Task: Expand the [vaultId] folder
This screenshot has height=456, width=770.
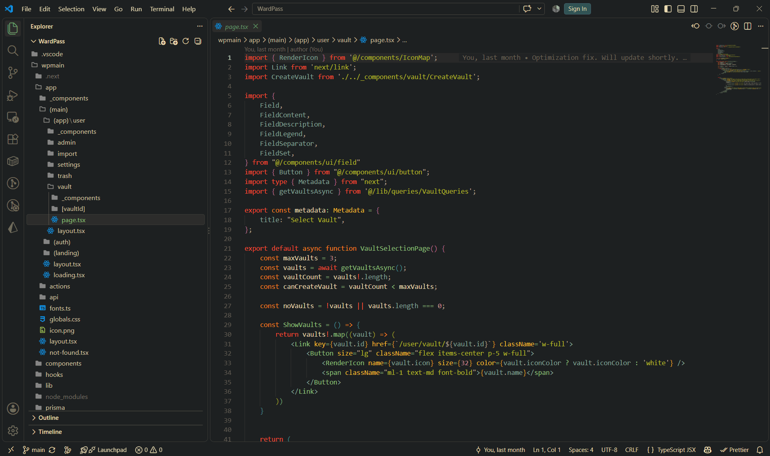Action: tap(73, 209)
